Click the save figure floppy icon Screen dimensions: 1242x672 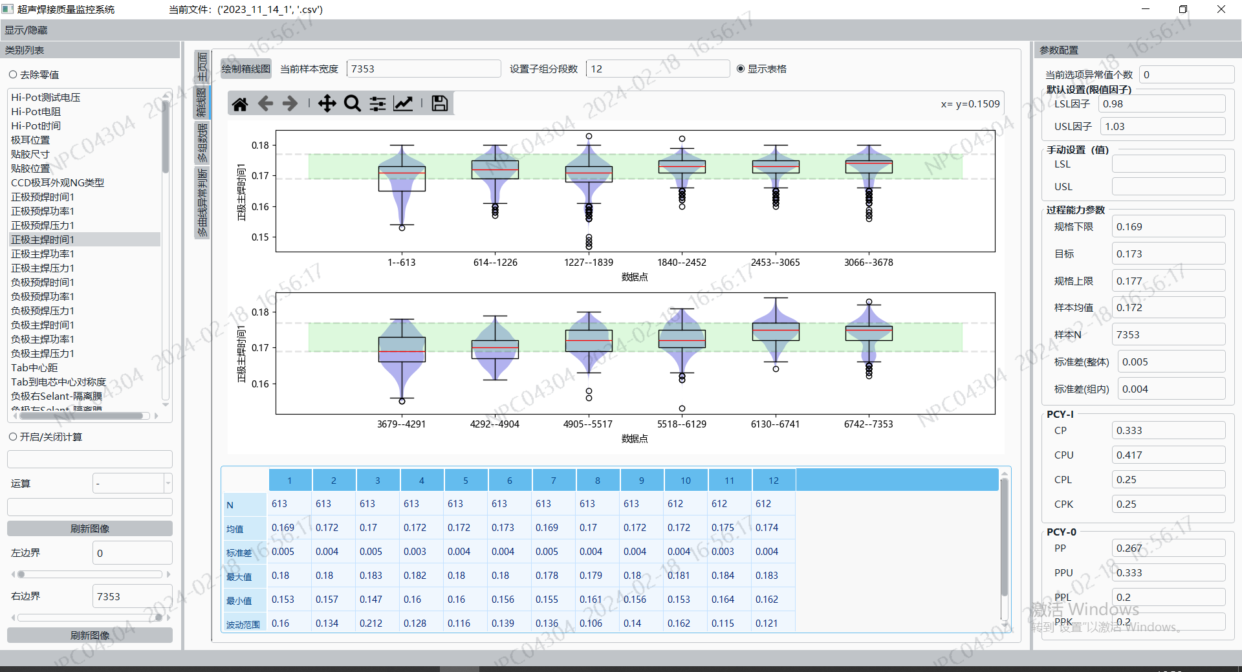440,103
